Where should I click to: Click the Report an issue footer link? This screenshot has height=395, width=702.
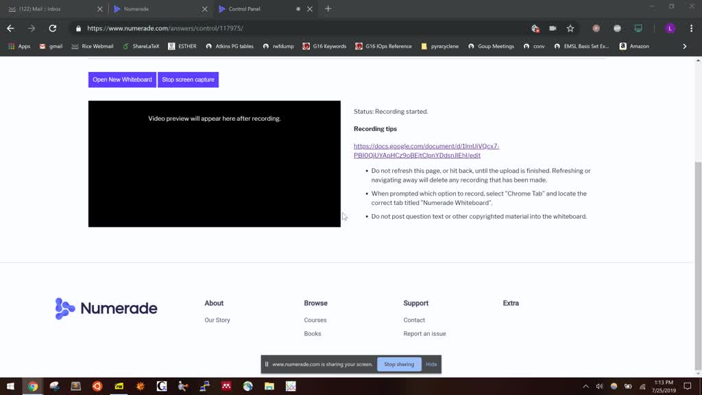(424, 333)
